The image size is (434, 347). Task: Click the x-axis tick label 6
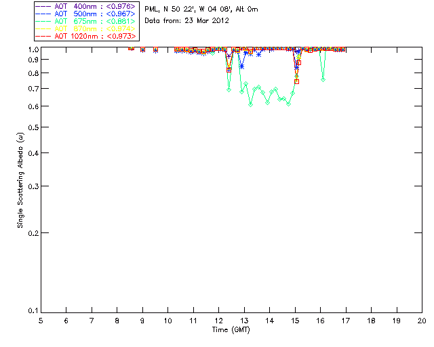click(x=66, y=321)
